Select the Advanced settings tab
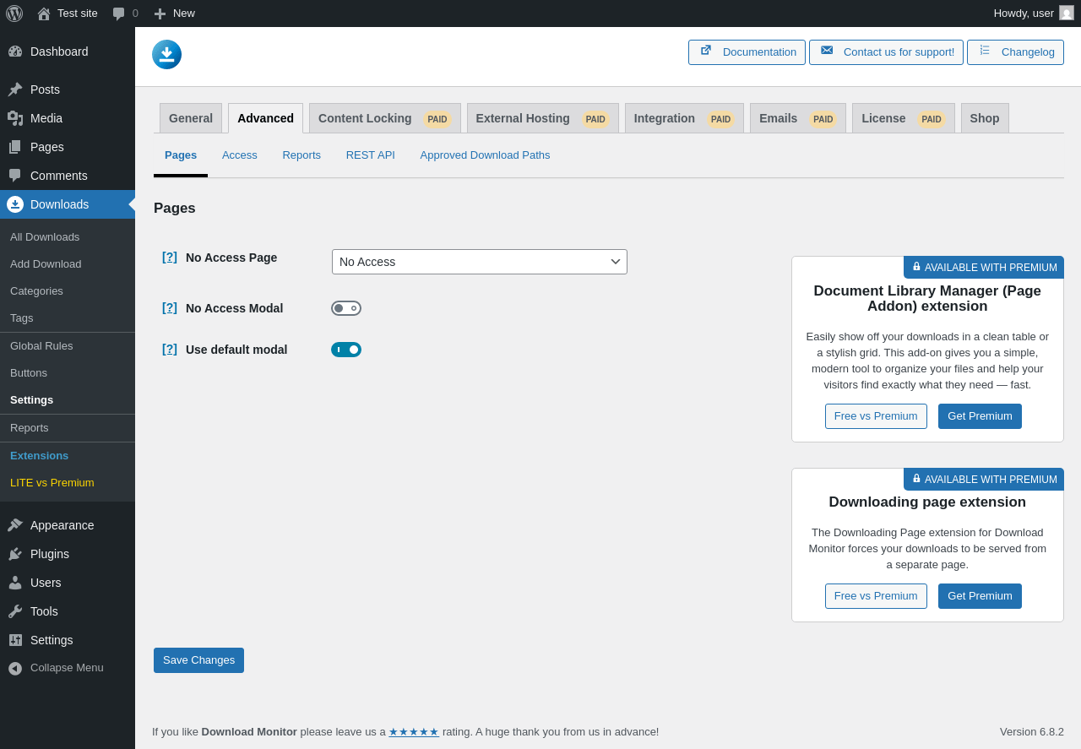Screen dimensions: 1081x749 265,118
